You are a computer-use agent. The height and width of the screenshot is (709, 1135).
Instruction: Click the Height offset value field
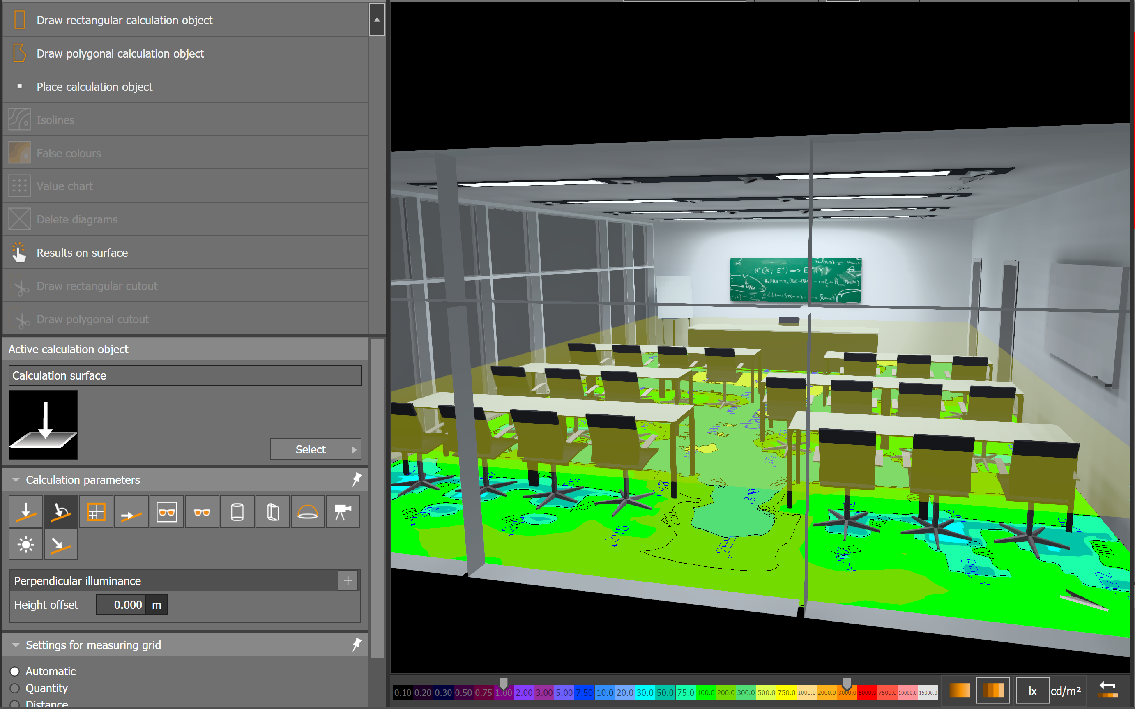(121, 604)
